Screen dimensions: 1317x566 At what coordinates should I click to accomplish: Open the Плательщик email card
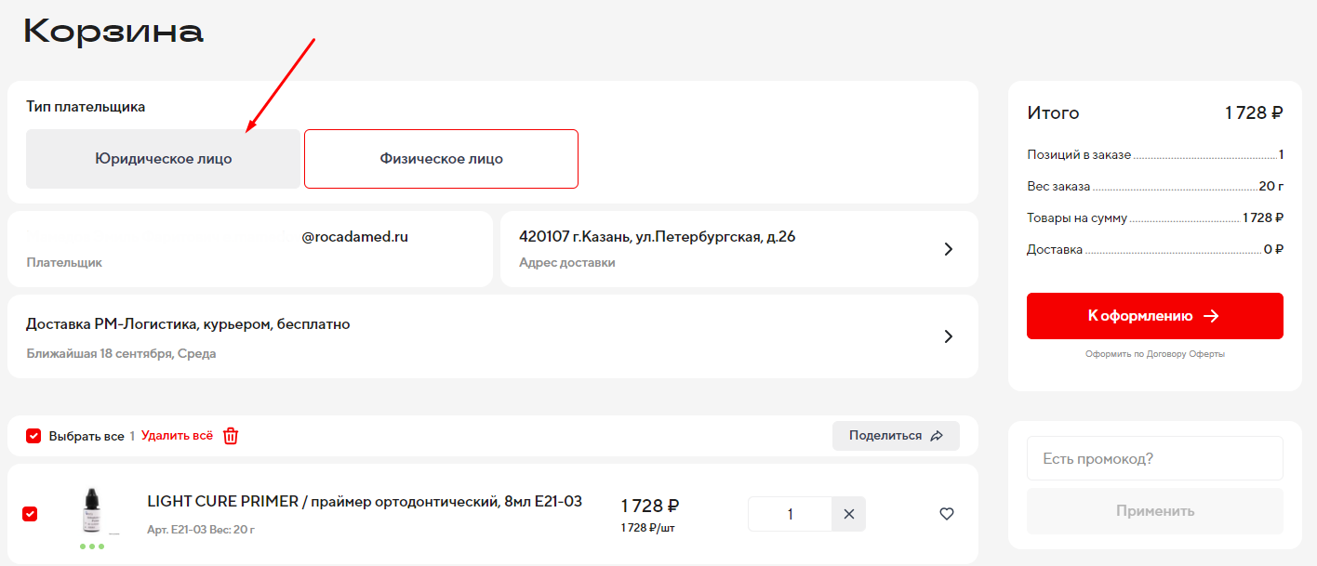click(x=249, y=249)
